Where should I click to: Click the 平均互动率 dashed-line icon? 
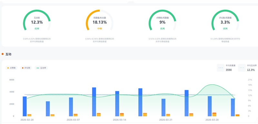242,68
